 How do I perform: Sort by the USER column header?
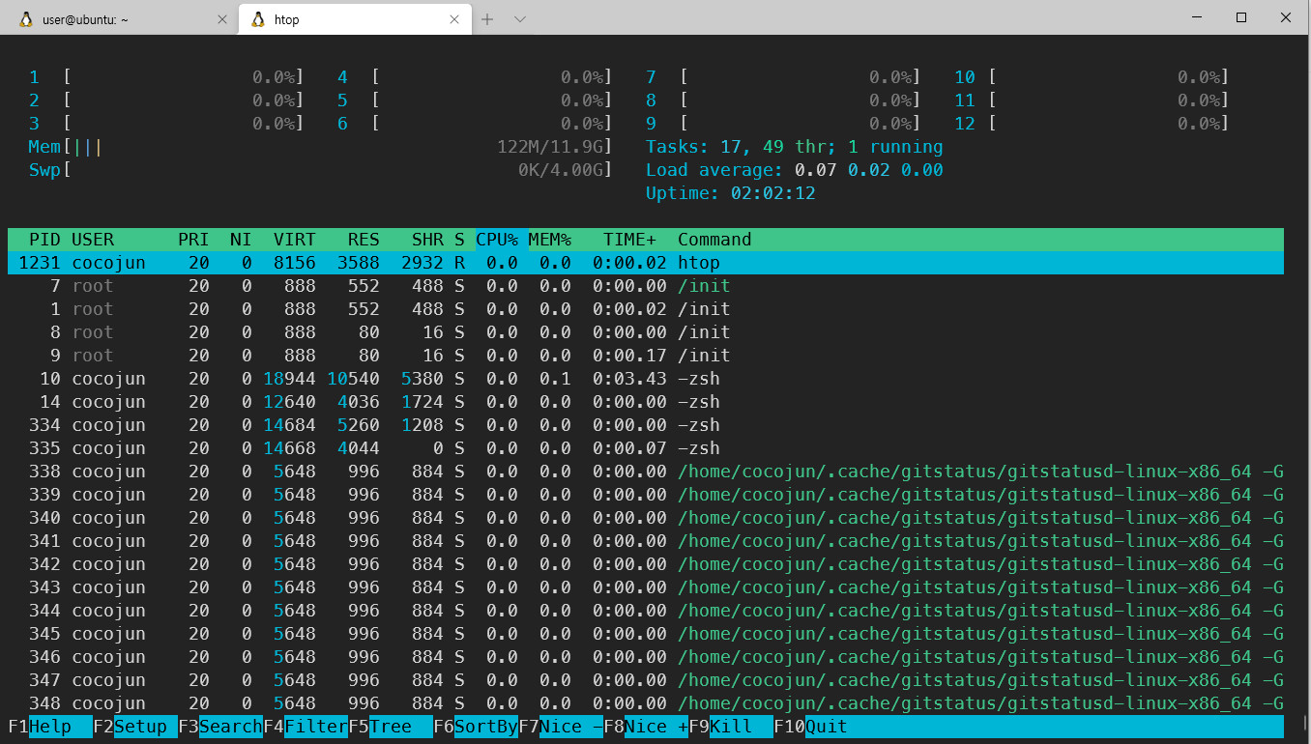click(x=93, y=240)
